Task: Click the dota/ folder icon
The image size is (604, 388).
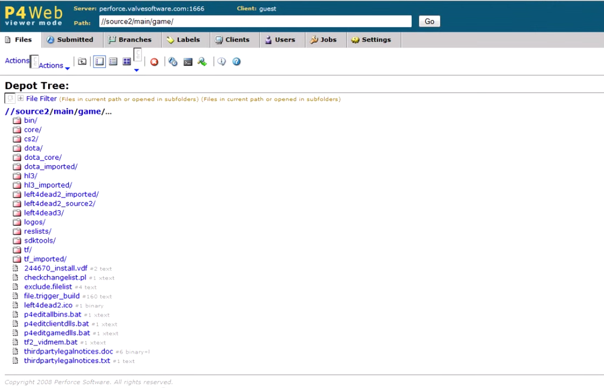Action: point(16,148)
